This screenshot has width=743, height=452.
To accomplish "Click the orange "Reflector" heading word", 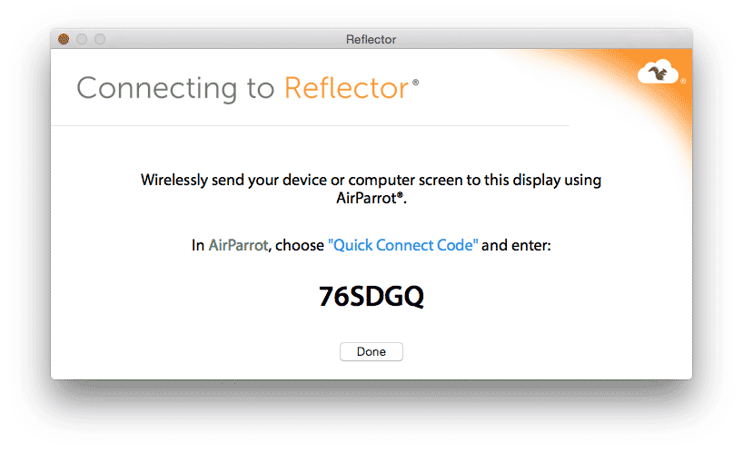I will pos(346,89).
